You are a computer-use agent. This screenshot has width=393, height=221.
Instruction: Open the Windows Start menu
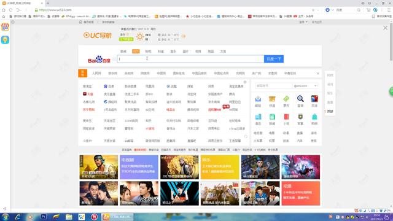[x=5, y=217]
